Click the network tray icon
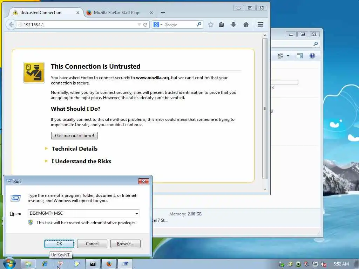This screenshot has height=269, width=359. coord(315,264)
